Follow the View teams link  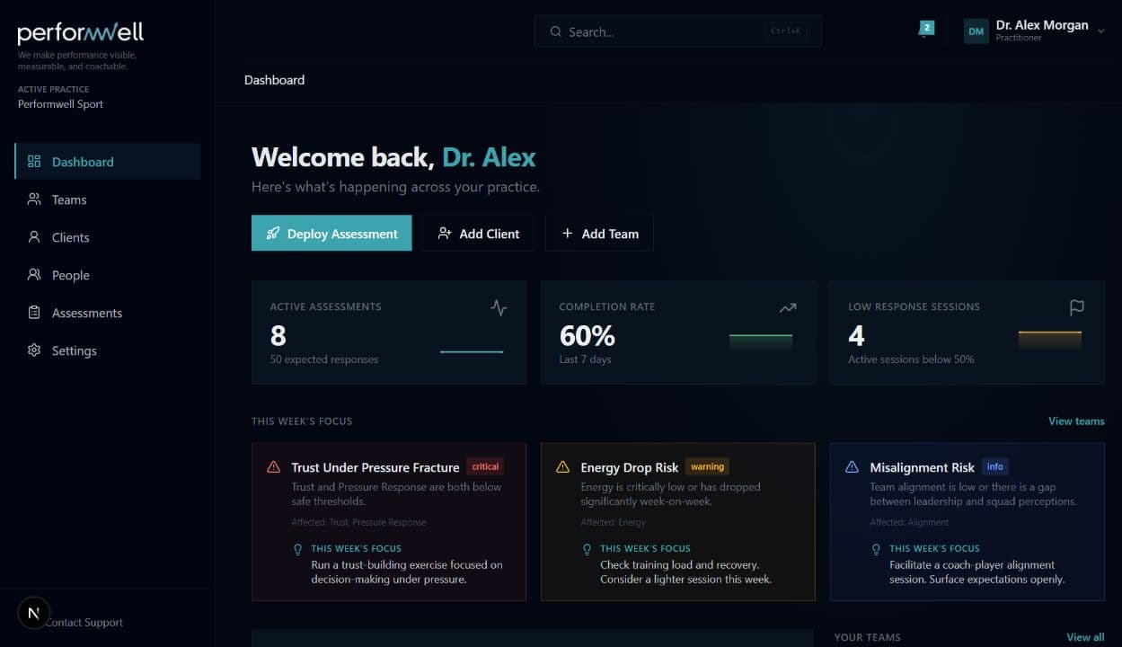pyautogui.click(x=1076, y=421)
